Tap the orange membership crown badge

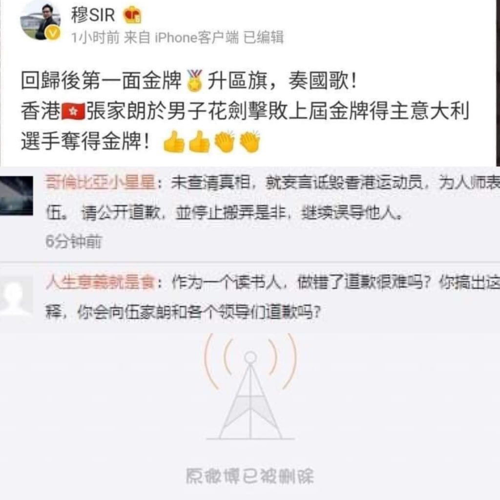point(132,15)
